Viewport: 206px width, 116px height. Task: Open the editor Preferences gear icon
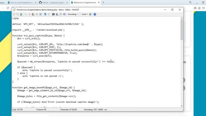click(90, 14)
